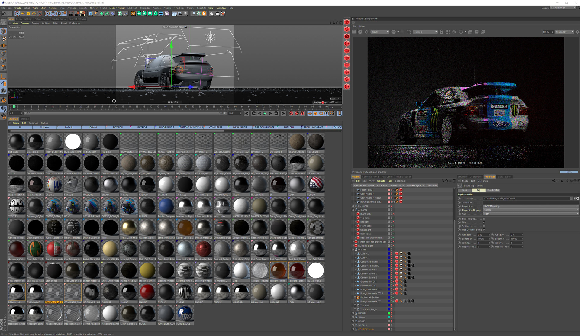Click the Unparent button
The height and width of the screenshot is (336, 580).
click(431, 186)
